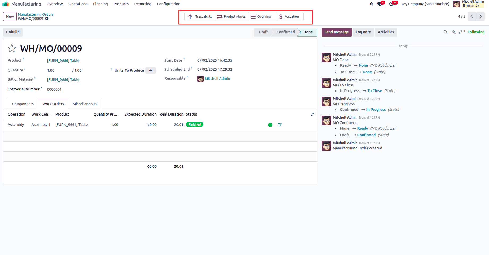Click Mitchell Admin avatar in Responsible field

[200, 79]
